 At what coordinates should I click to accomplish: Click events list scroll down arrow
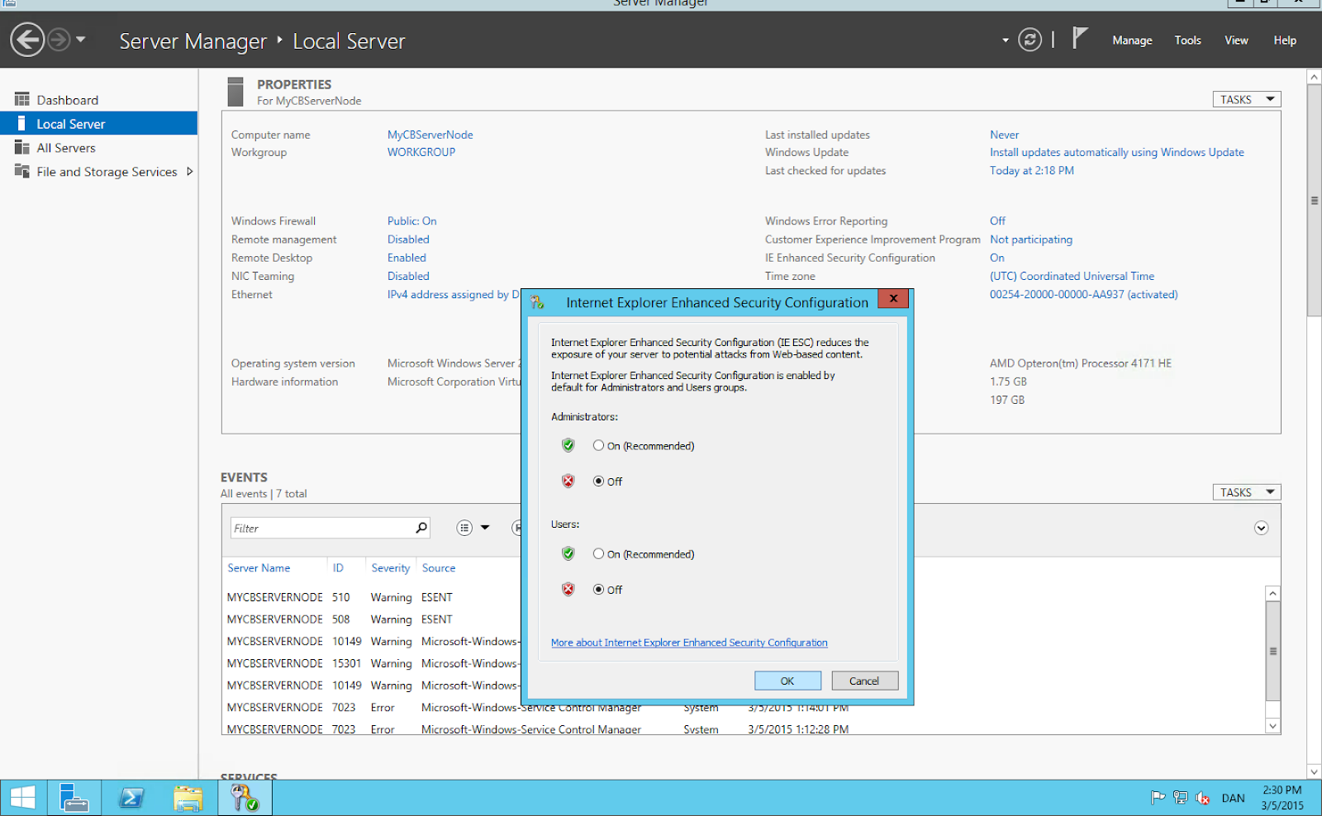tap(1272, 726)
